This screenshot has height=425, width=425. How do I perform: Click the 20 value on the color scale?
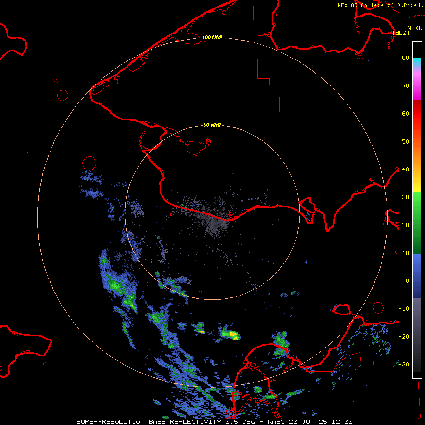pos(406,225)
